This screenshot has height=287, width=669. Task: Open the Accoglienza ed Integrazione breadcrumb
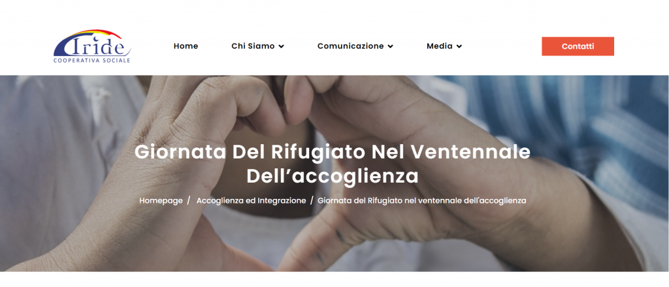(251, 200)
